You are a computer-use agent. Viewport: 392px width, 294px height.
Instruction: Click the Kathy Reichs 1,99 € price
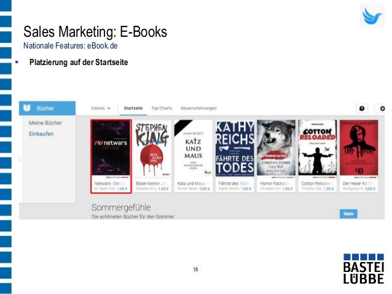coord(246,188)
